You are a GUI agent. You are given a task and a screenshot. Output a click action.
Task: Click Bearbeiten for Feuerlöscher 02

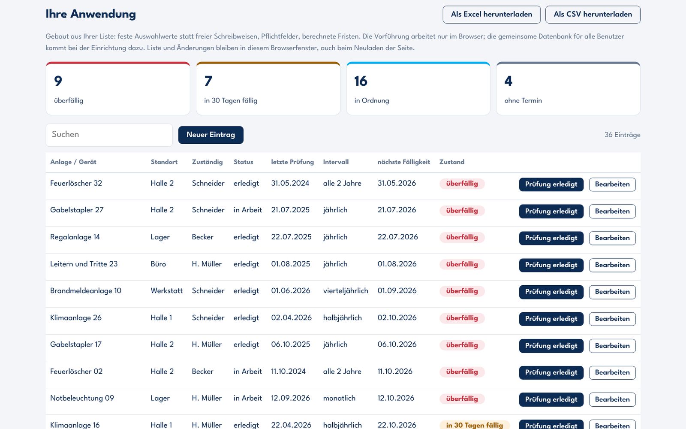[612, 372]
